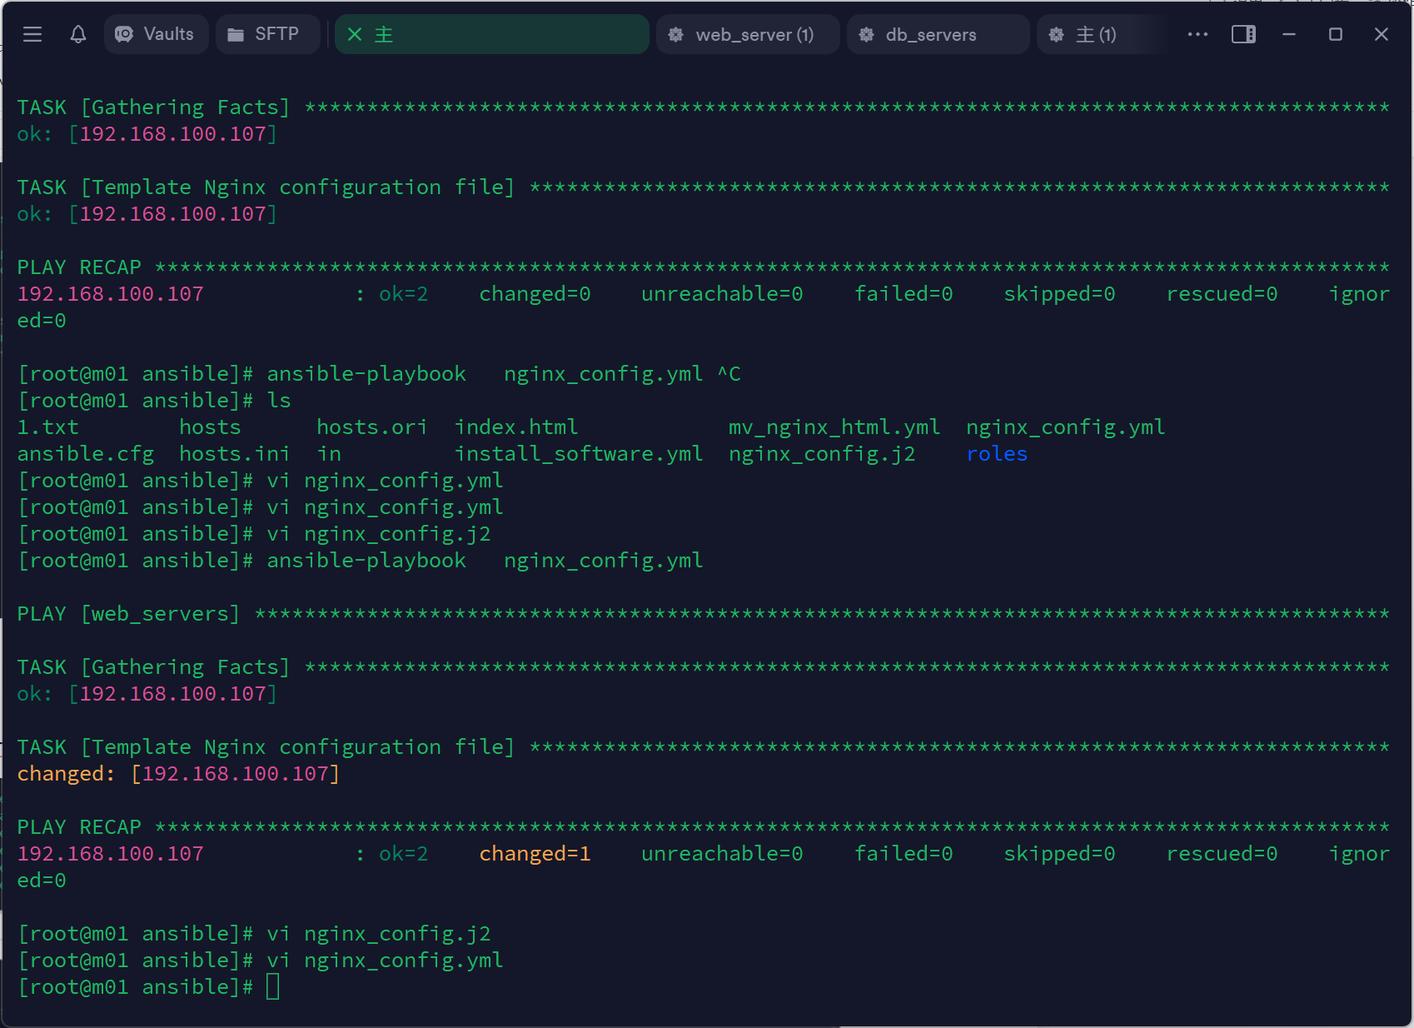Close the active 主 tab

[355, 34]
